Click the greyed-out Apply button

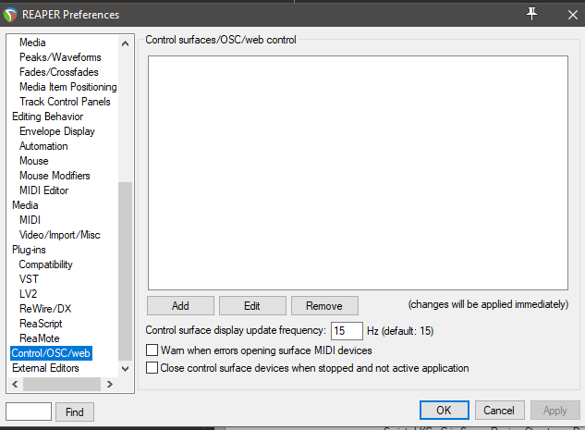(x=555, y=411)
